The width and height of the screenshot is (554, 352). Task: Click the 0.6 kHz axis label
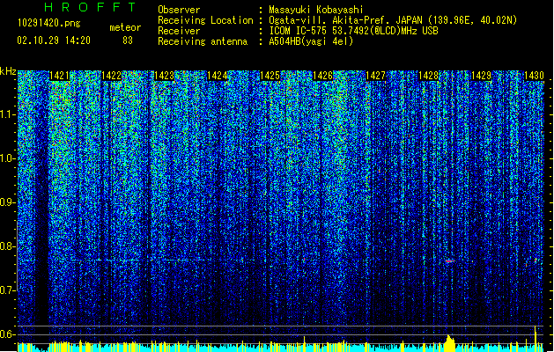tap(7, 334)
